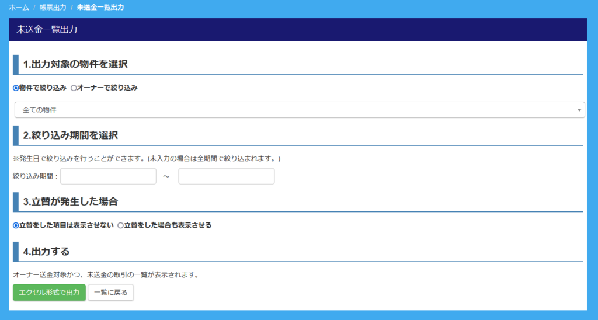The height and width of the screenshot is (320, 598).
Task: Click heading 1.出力対象の物件を選択
Action: [x=75, y=64]
